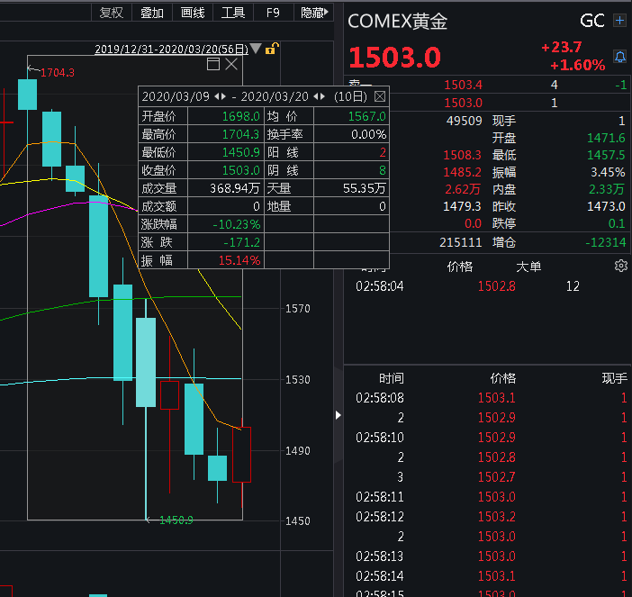Viewport: 632px width, 597px height.
Task: Select tick row 02:58:08 at 1503.1
Action: click(x=488, y=398)
